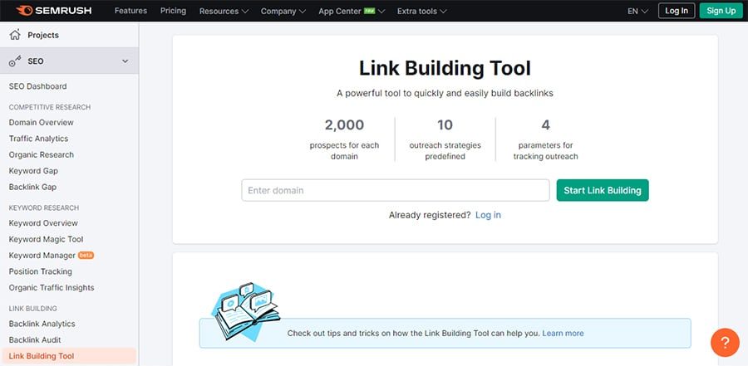Viewport: 748px width, 366px height.
Task: Open the Projects home icon
Action: click(15, 35)
